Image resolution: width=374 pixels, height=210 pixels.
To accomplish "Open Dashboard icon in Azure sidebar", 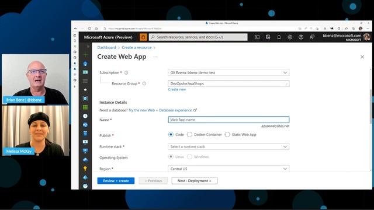I will click(x=85, y=72).
